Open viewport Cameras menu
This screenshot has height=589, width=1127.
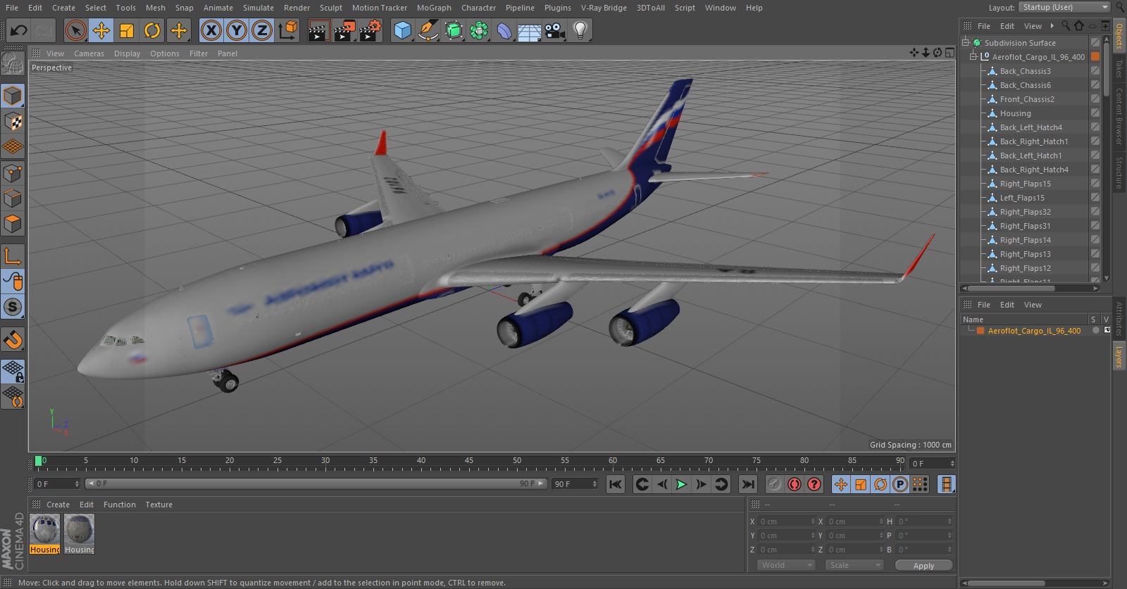pyautogui.click(x=89, y=53)
